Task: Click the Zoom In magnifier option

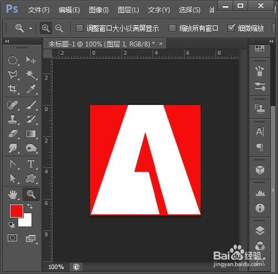Action: pos(46,28)
